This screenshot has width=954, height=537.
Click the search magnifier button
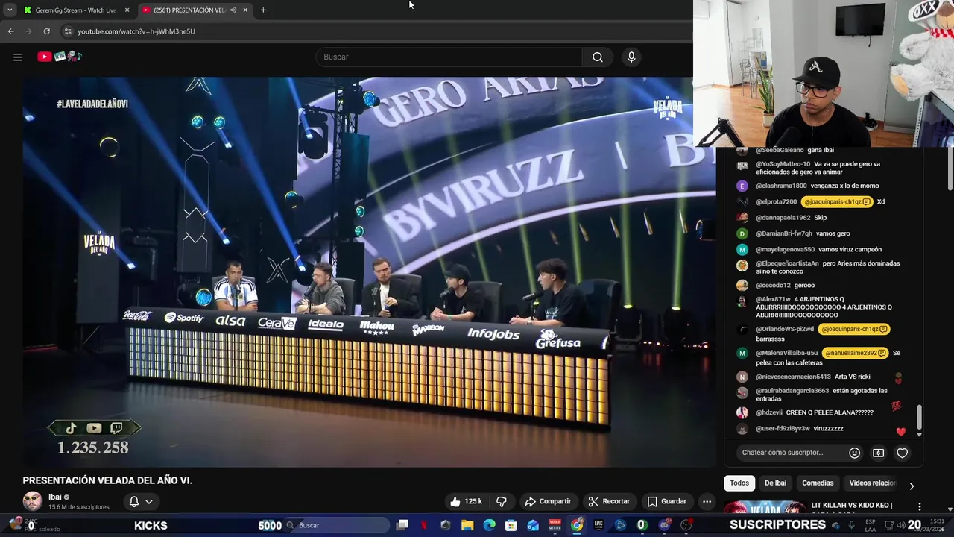(x=598, y=57)
